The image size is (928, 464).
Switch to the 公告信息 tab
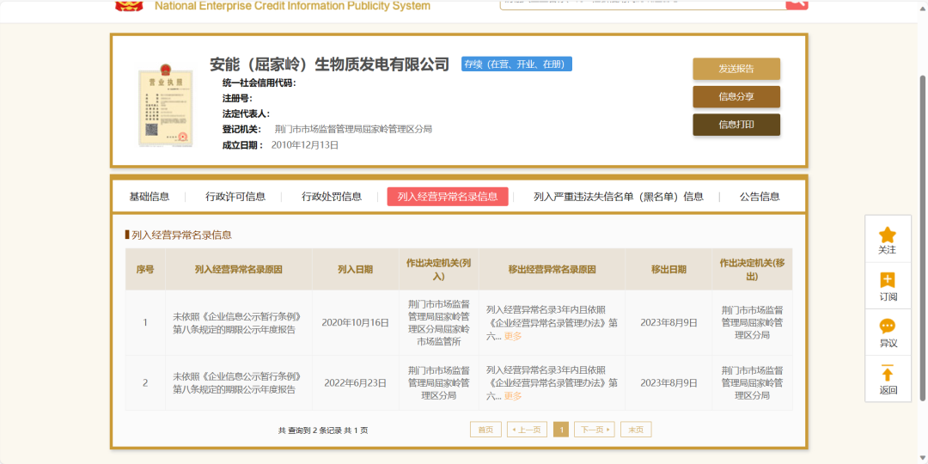click(x=760, y=197)
